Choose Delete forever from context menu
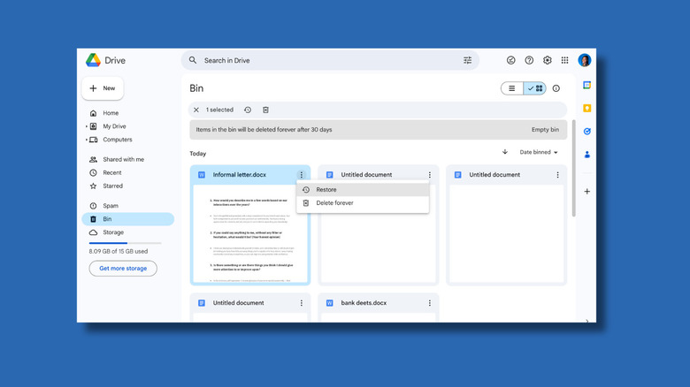690x387 pixels. 334,203
